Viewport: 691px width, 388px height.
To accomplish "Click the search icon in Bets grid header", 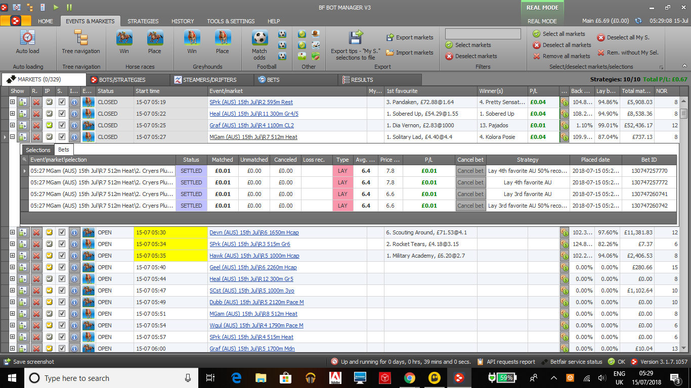I will [24, 160].
